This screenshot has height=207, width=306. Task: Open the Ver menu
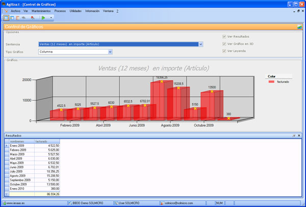point(26,11)
